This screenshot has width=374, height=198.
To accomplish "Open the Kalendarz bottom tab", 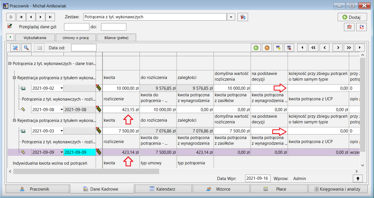I will tap(163, 189).
